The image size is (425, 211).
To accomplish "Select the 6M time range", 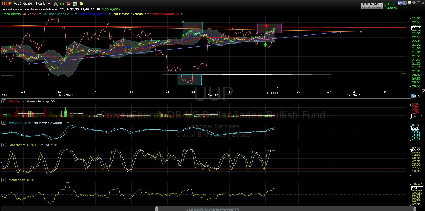I will (206, 210).
